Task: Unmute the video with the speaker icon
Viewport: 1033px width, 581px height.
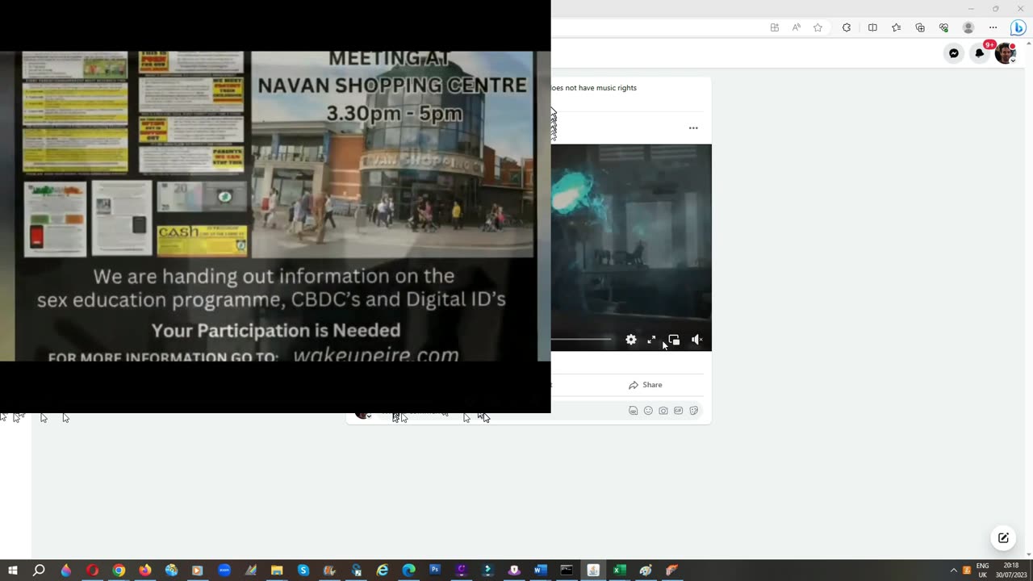Action: pyautogui.click(x=696, y=340)
